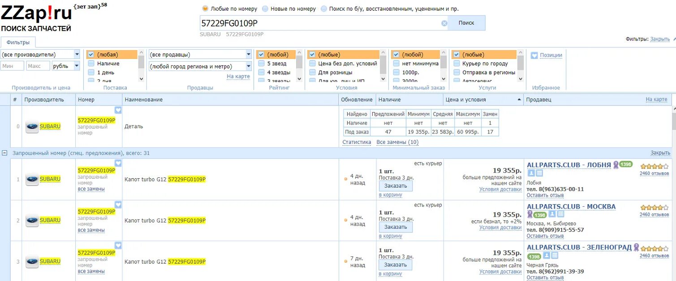Open person profile icon for ЗЕЛЕНОГРАД seller

coord(546,256)
